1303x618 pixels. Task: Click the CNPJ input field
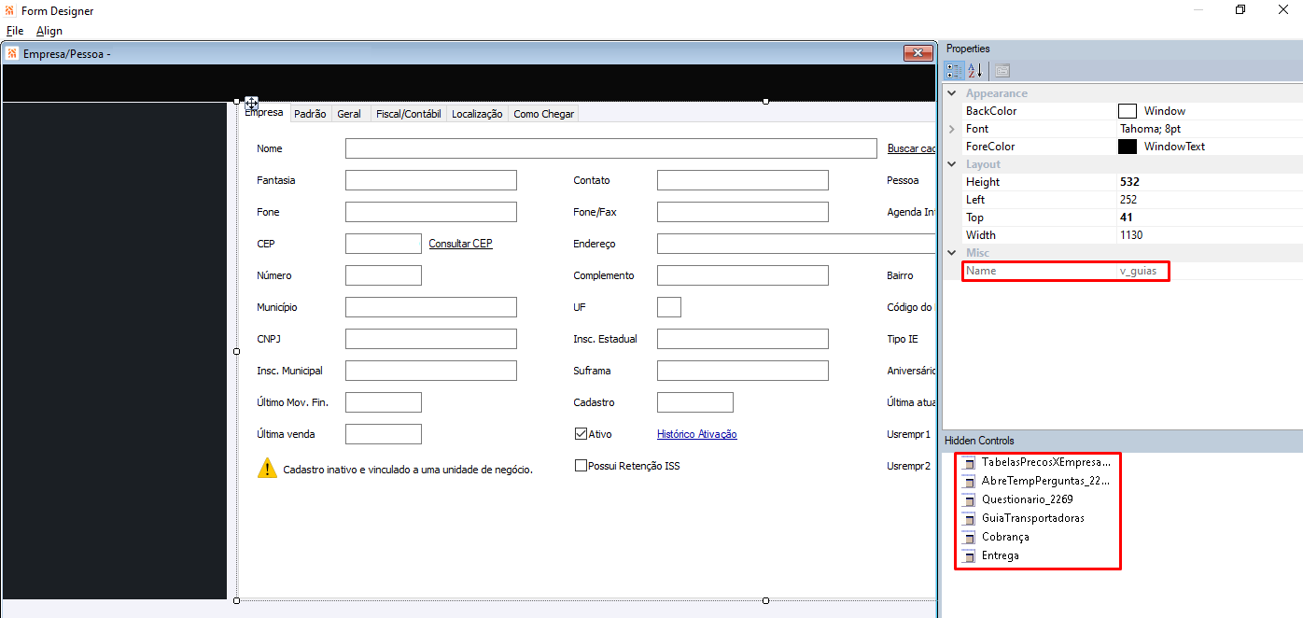pos(431,339)
